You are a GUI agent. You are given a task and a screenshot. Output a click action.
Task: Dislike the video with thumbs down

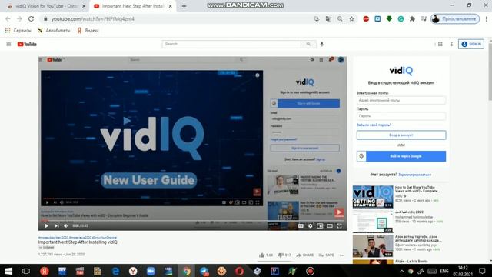284,255
